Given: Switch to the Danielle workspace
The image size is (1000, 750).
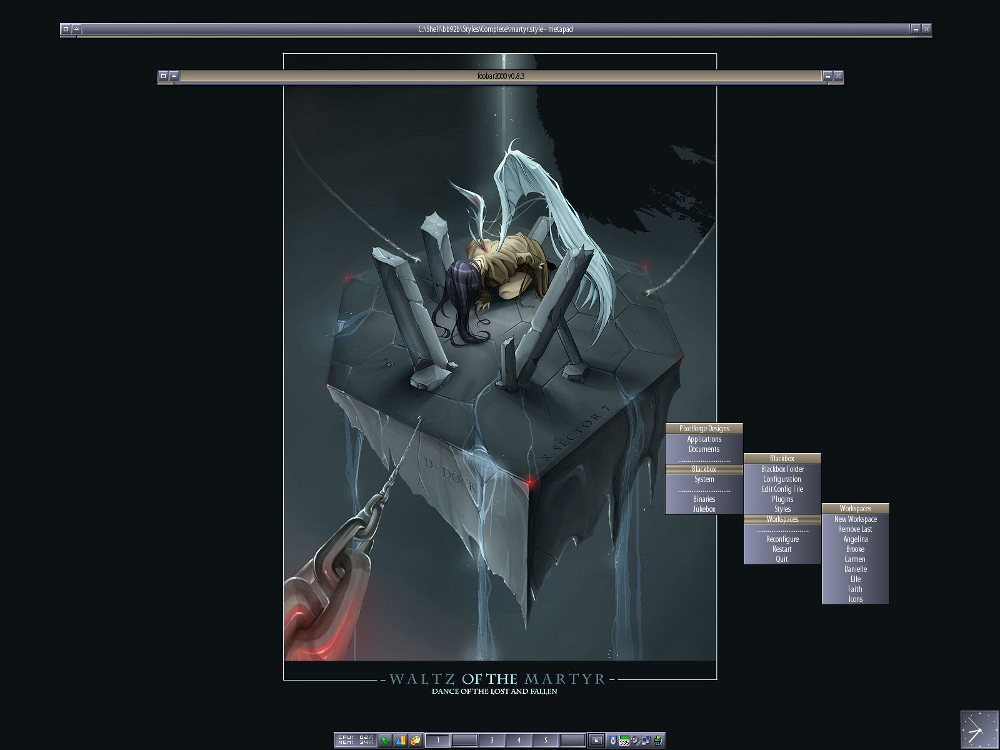Looking at the screenshot, I should click(x=855, y=569).
